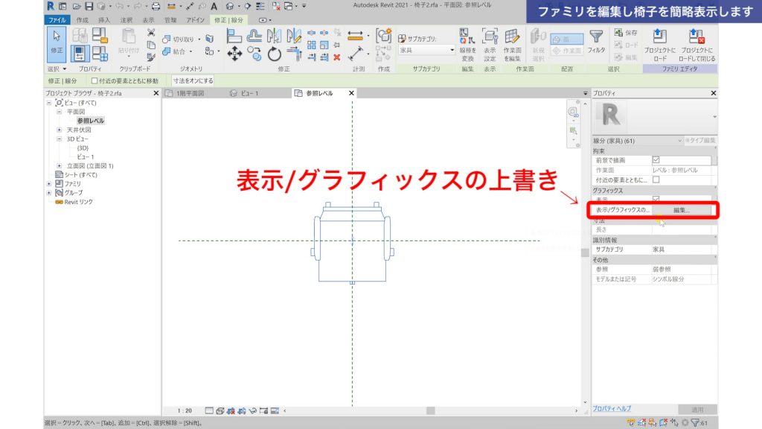Open the 切り取り (Cut) tool
The height and width of the screenshot is (429, 762).
click(178, 39)
